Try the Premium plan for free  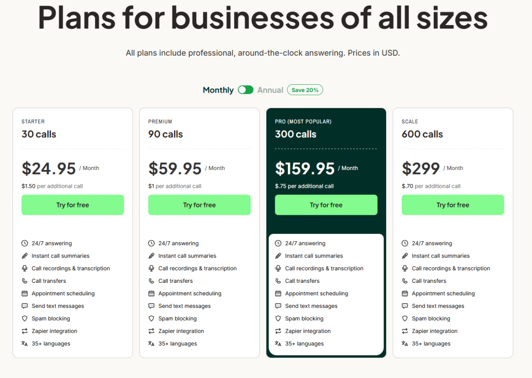pyautogui.click(x=199, y=205)
